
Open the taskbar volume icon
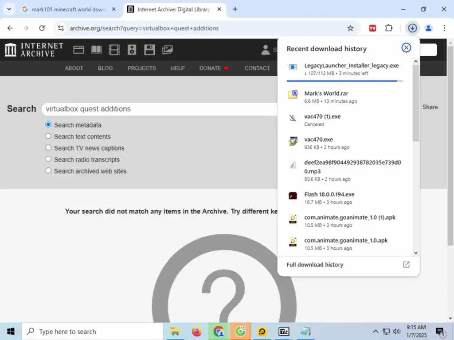(396, 331)
